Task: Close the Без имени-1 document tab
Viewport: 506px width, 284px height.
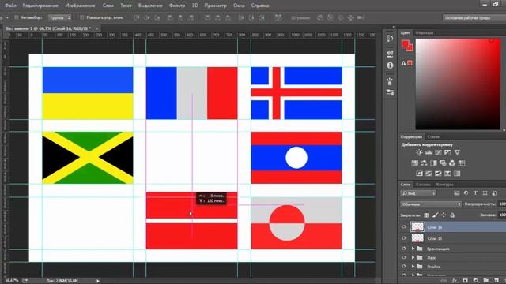Action: pyautogui.click(x=96, y=28)
